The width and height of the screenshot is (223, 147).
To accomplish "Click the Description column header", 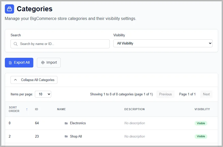I will click(x=134, y=109).
